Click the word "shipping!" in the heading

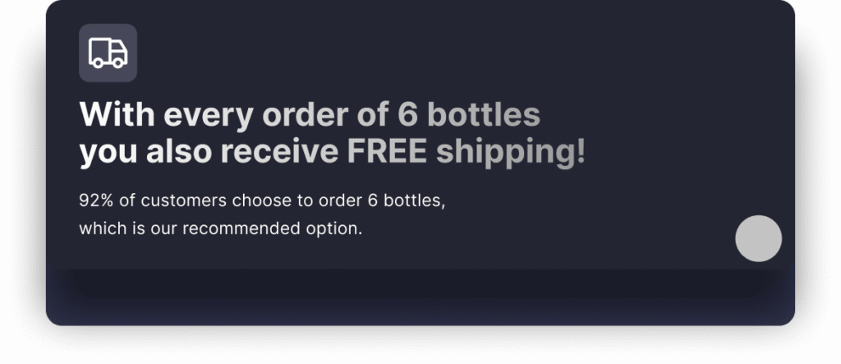pos(511,152)
